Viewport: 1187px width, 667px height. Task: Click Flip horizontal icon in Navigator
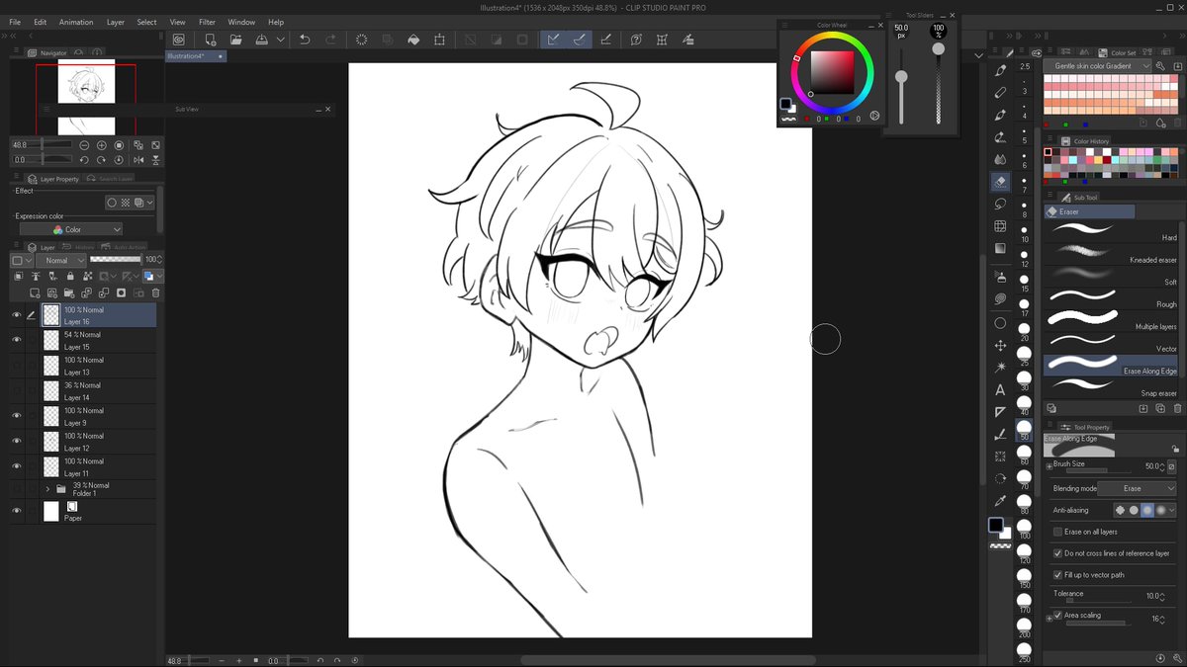tap(137, 160)
